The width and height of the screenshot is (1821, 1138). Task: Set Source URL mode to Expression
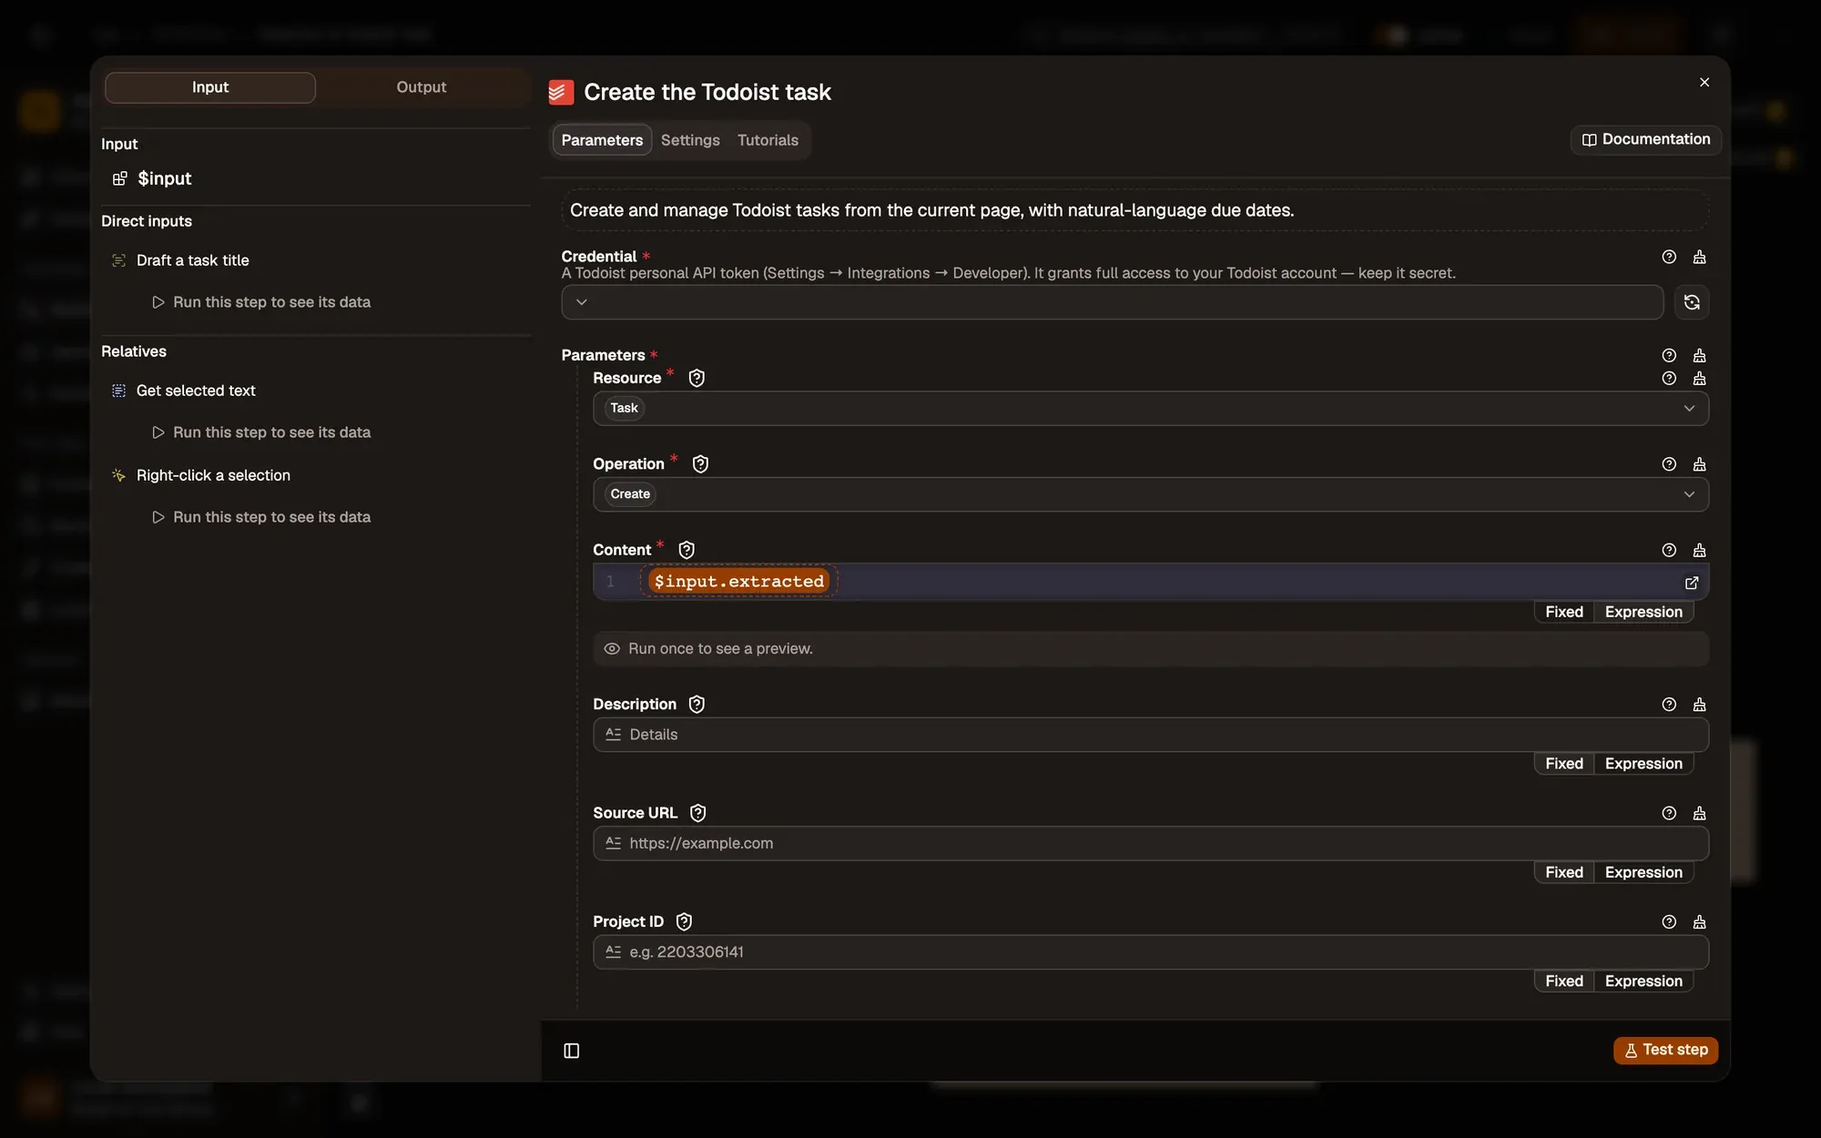[1643, 872]
